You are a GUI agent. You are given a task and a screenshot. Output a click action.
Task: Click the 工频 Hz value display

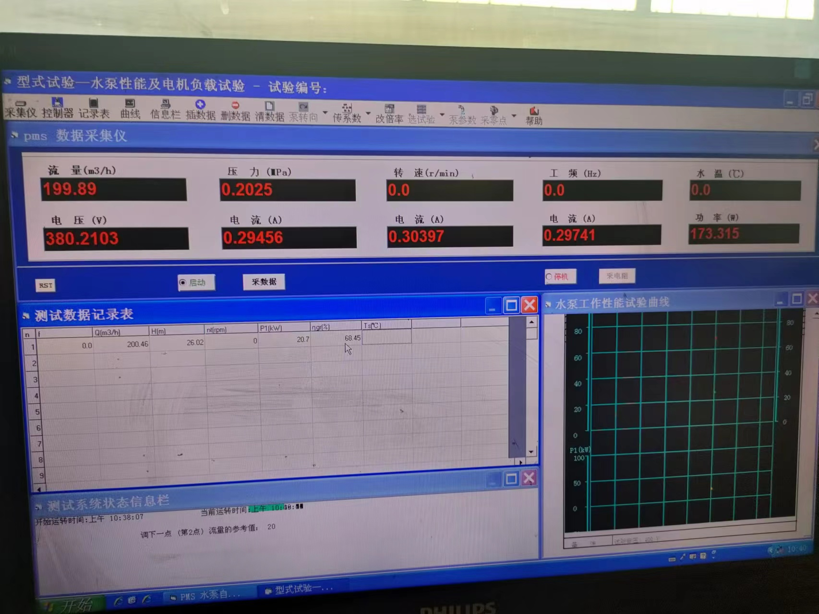602,191
